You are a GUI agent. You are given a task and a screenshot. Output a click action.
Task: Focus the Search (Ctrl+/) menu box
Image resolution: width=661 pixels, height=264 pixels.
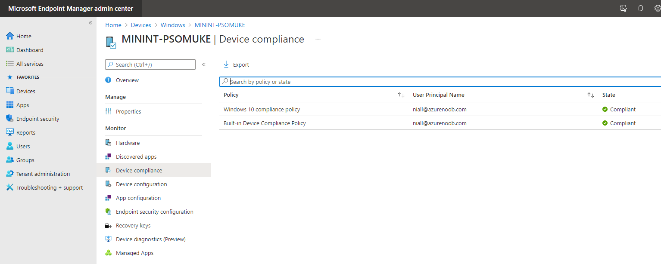pos(150,64)
